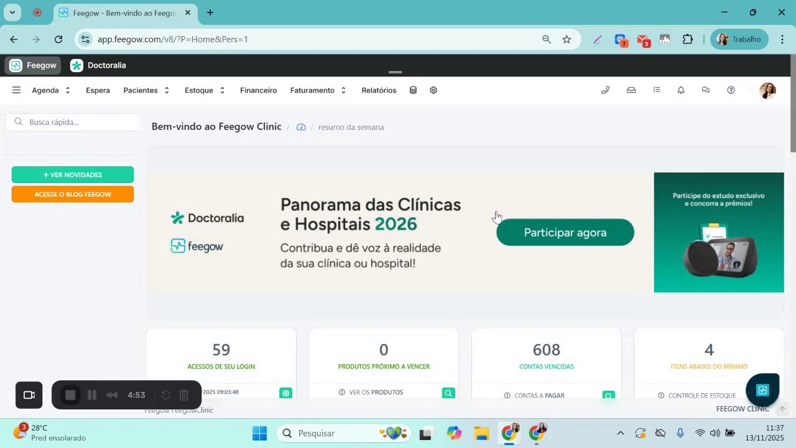Click Acesse o Blog Feegow button
796x448 pixels.
pos(73,194)
